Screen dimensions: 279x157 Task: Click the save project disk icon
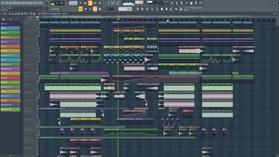coord(191,3)
